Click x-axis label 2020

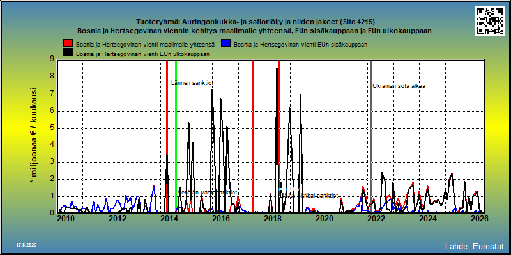[325, 219]
